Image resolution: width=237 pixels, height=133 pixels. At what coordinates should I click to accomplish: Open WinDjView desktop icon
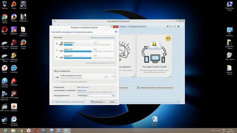coord(14,31)
